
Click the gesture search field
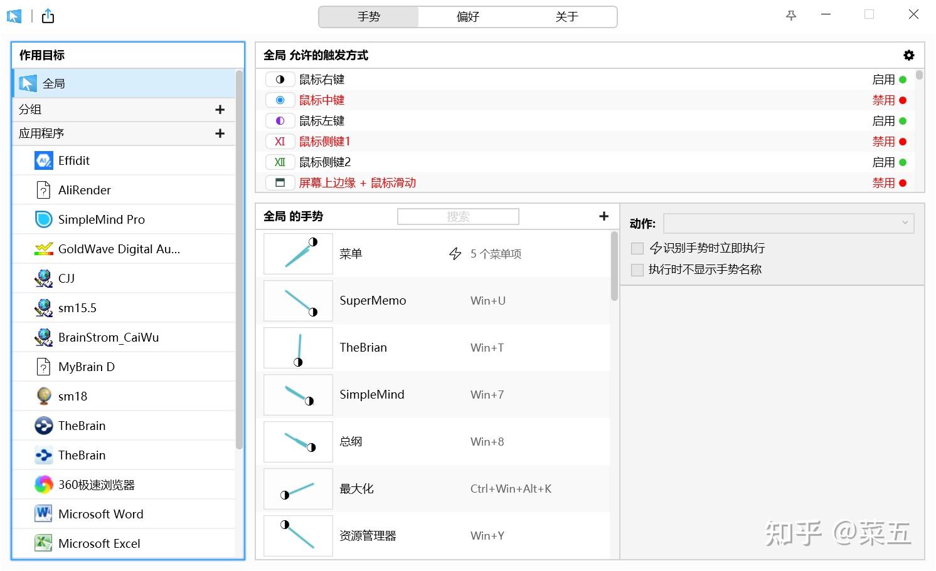(458, 216)
